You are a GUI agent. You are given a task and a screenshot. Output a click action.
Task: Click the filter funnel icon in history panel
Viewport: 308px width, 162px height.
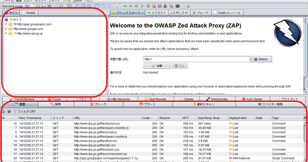click(15, 111)
